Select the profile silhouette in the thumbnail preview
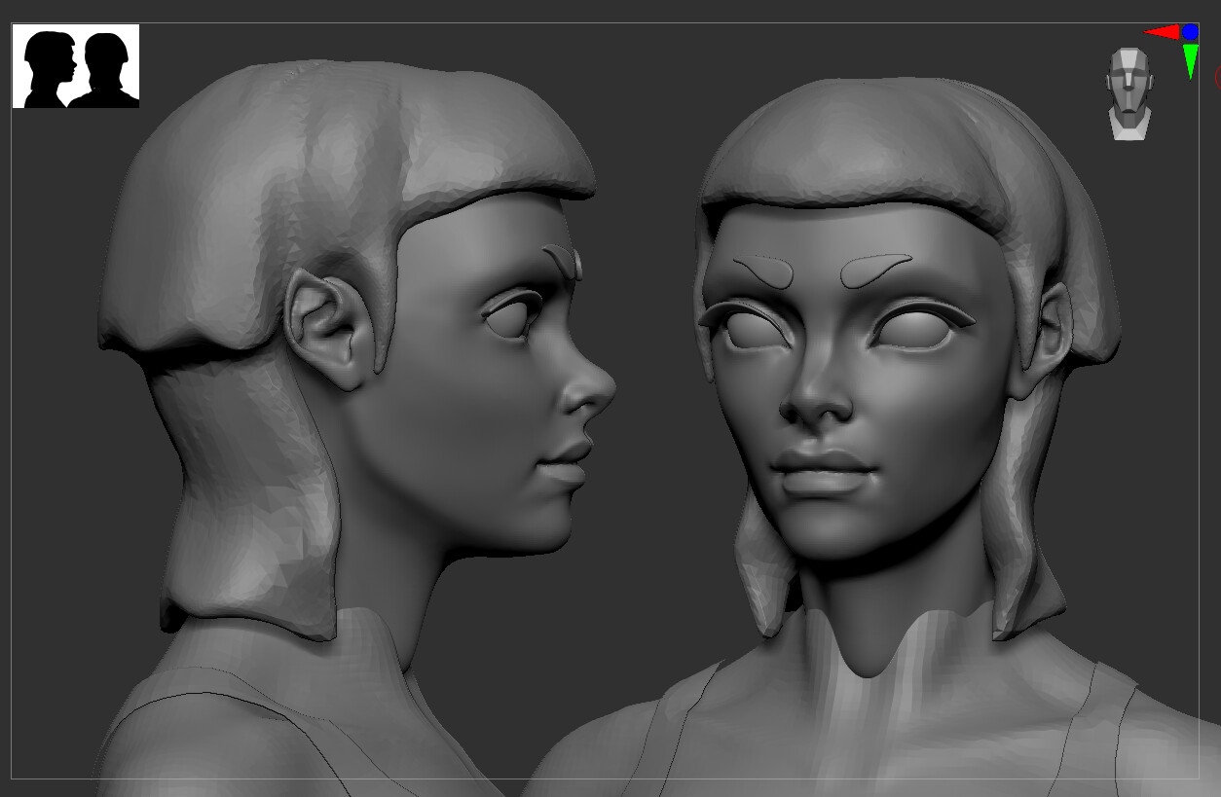 [50, 68]
